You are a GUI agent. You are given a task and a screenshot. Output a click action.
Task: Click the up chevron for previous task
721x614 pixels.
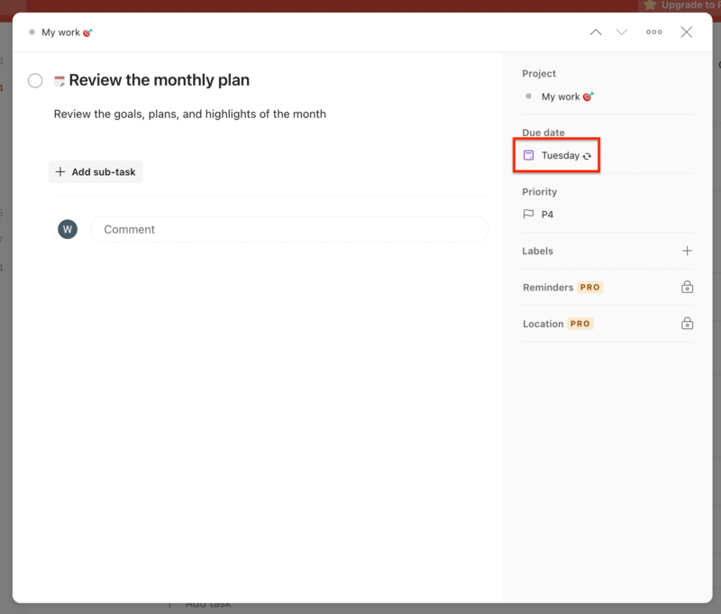(x=595, y=32)
